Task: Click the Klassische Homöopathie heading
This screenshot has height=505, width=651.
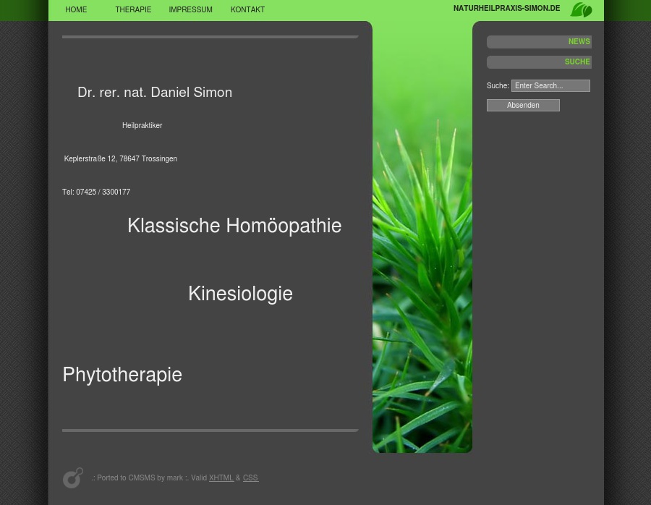Action: (234, 226)
